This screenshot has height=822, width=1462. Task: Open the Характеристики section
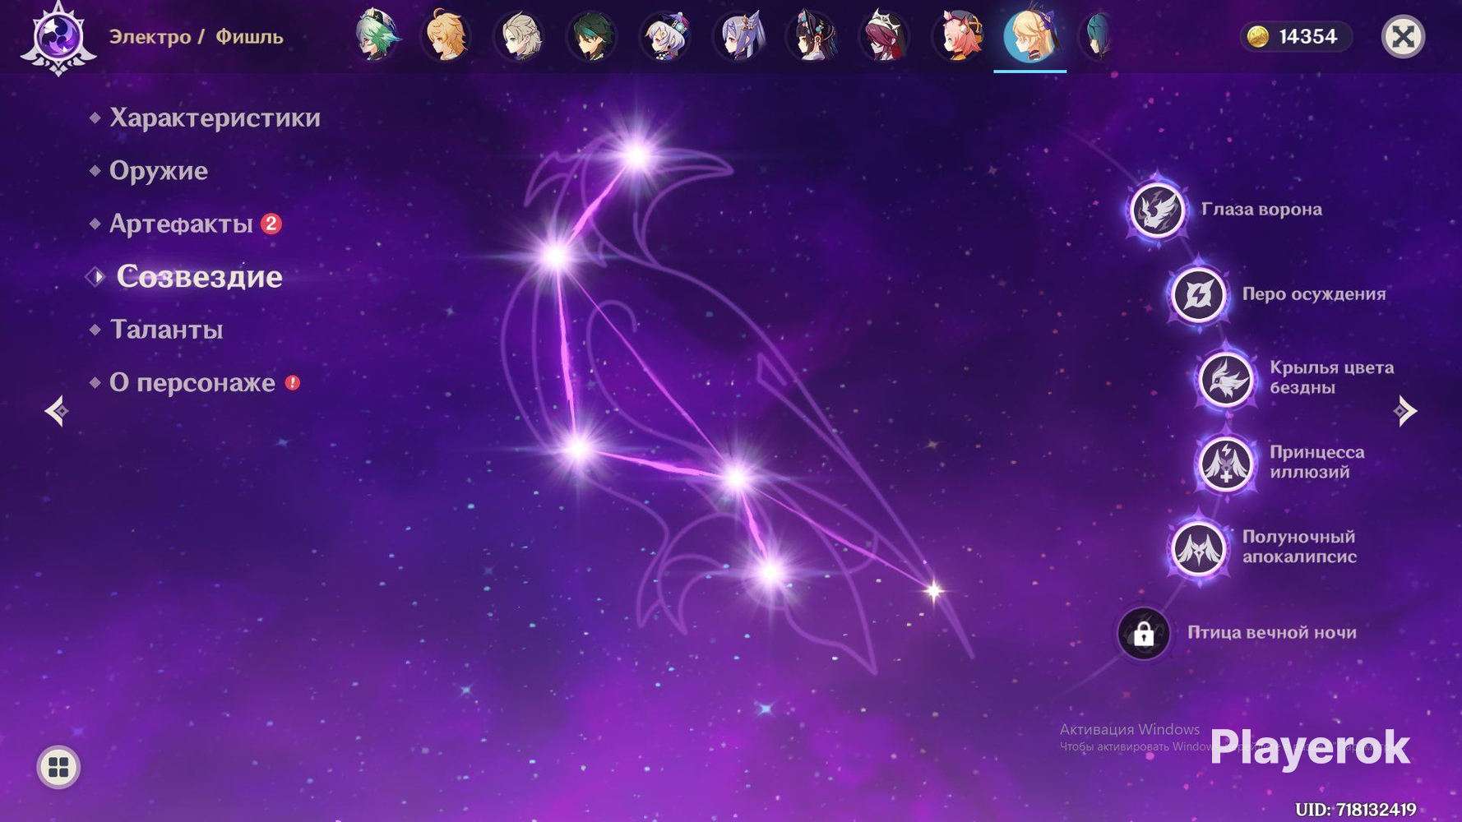(x=215, y=118)
